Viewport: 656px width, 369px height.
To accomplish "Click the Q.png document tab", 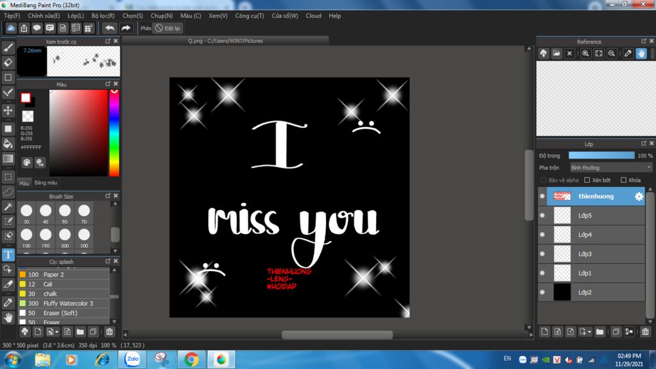I will tap(225, 41).
